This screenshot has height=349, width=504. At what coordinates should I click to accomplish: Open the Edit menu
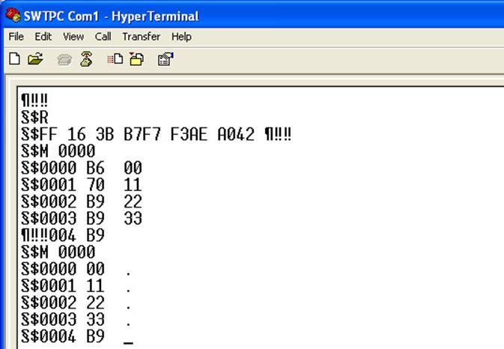(x=43, y=37)
